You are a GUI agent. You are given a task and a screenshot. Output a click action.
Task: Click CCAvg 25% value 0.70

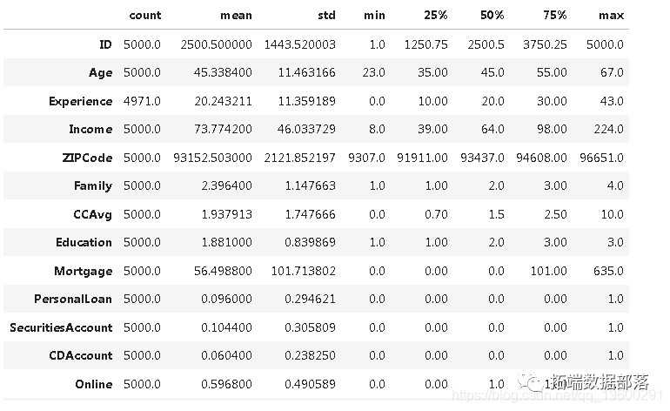436,214
